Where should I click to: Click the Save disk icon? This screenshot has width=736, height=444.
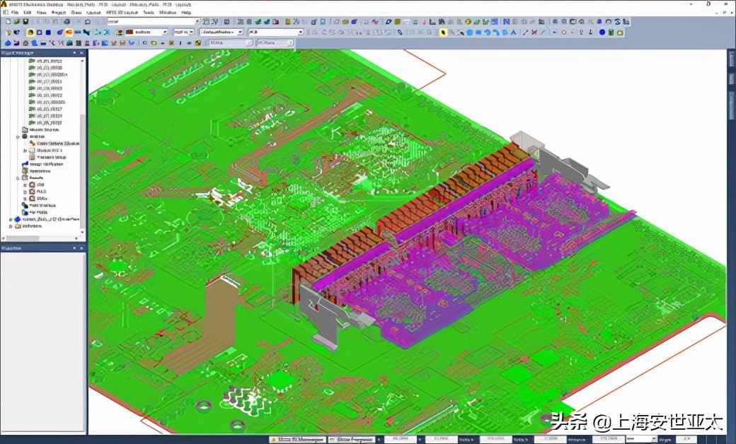(25, 22)
